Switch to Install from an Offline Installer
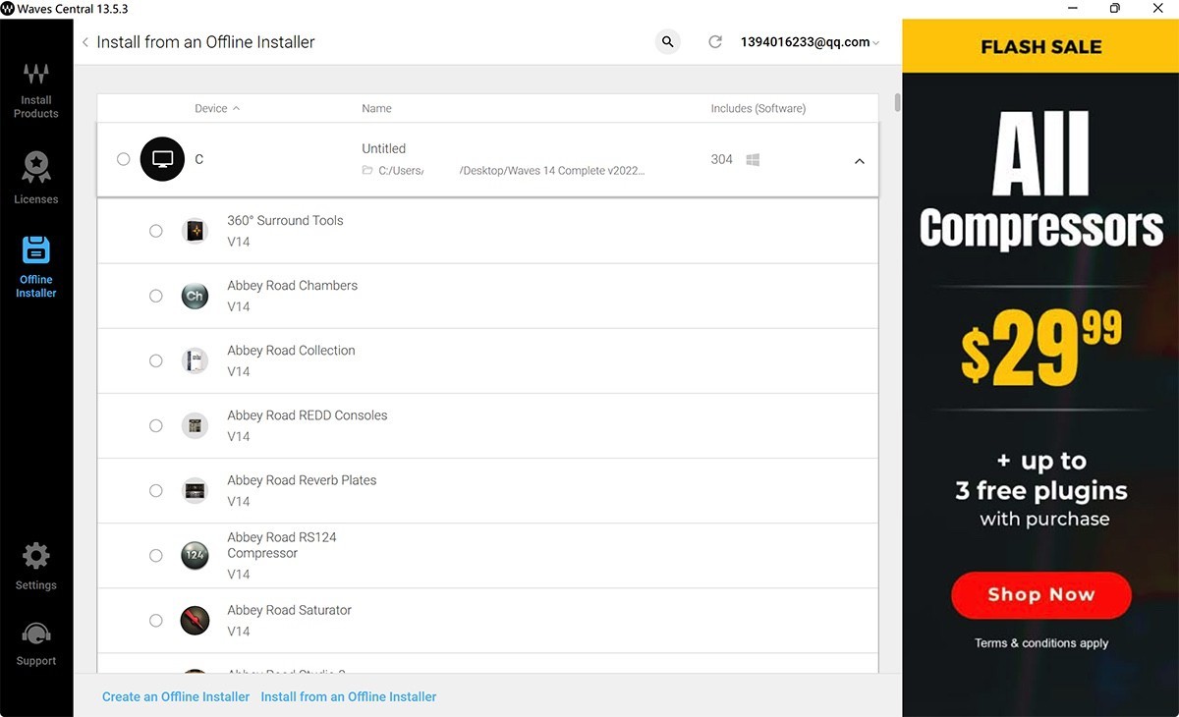 click(x=349, y=696)
